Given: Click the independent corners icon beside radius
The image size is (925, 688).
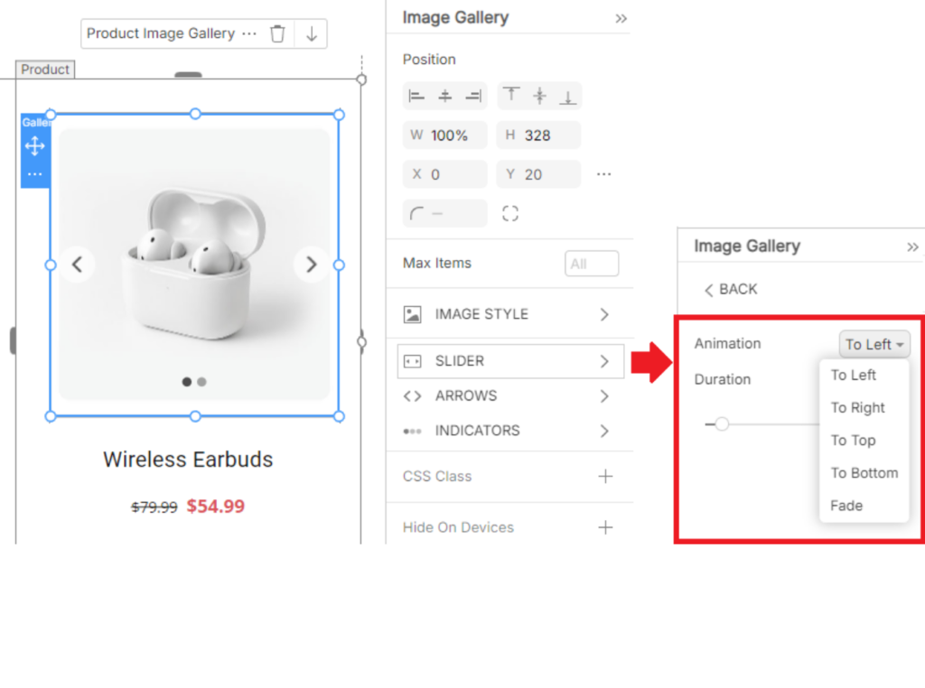Looking at the screenshot, I should (510, 213).
